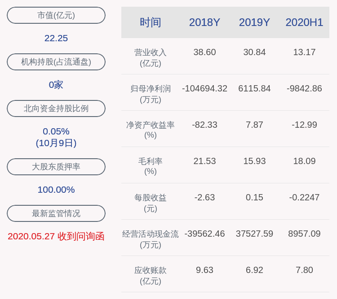This screenshot has width=337, height=299.
Task: Click the 毛利率(%) row label
Action: [x=150, y=166]
